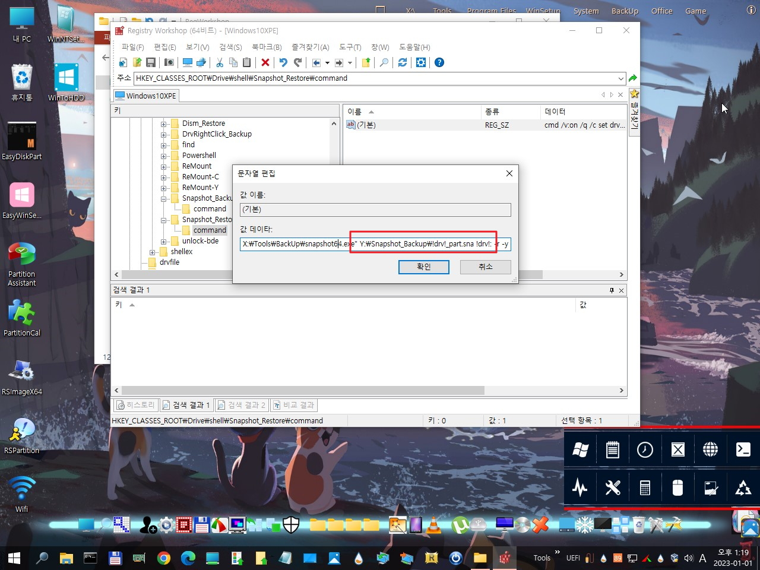Click the globe icon in the launcher panel

[x=710, y=449]
